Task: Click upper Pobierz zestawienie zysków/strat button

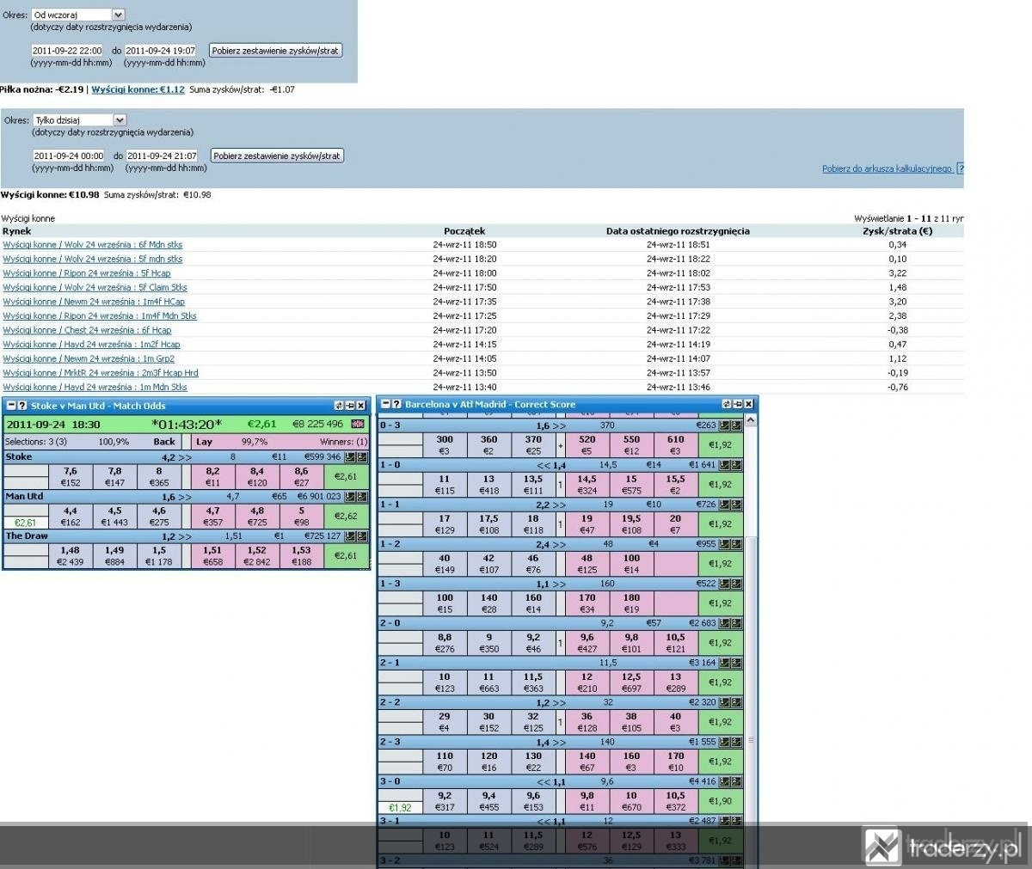Action: point(275,51)
